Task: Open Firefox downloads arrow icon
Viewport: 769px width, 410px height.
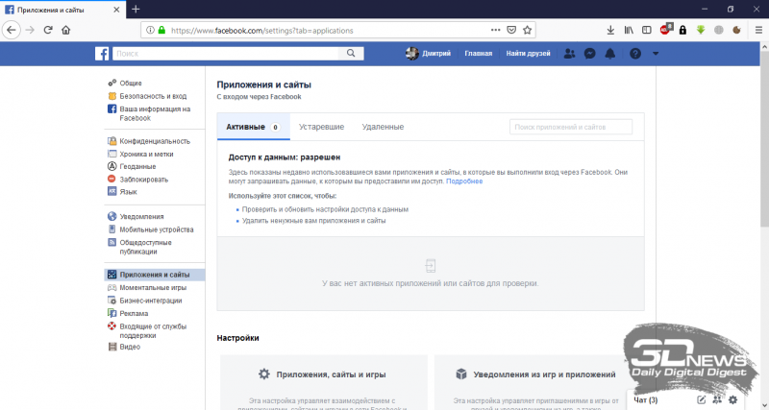Action: (610, 31)
